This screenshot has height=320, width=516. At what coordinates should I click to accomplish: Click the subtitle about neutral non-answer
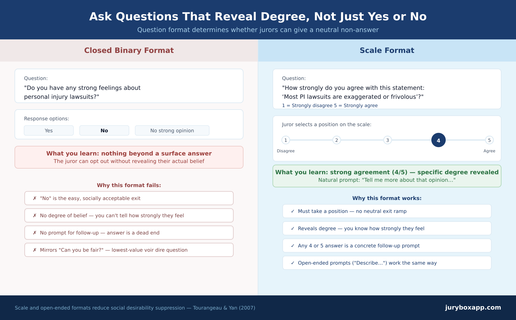258,30
